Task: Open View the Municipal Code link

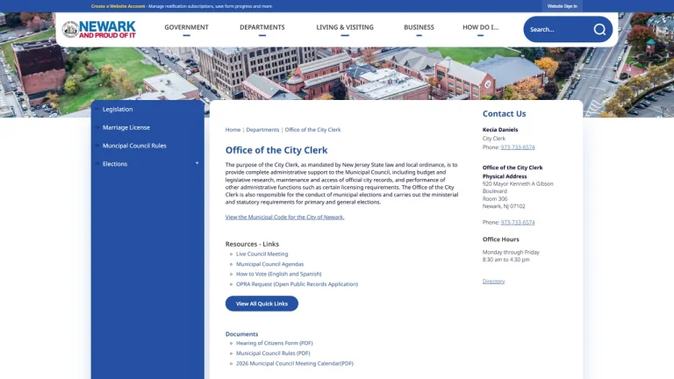Action: point(284,217)
